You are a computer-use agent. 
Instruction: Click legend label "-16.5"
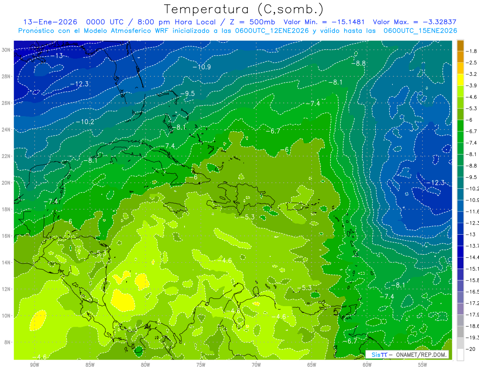[x=473, y=291]
